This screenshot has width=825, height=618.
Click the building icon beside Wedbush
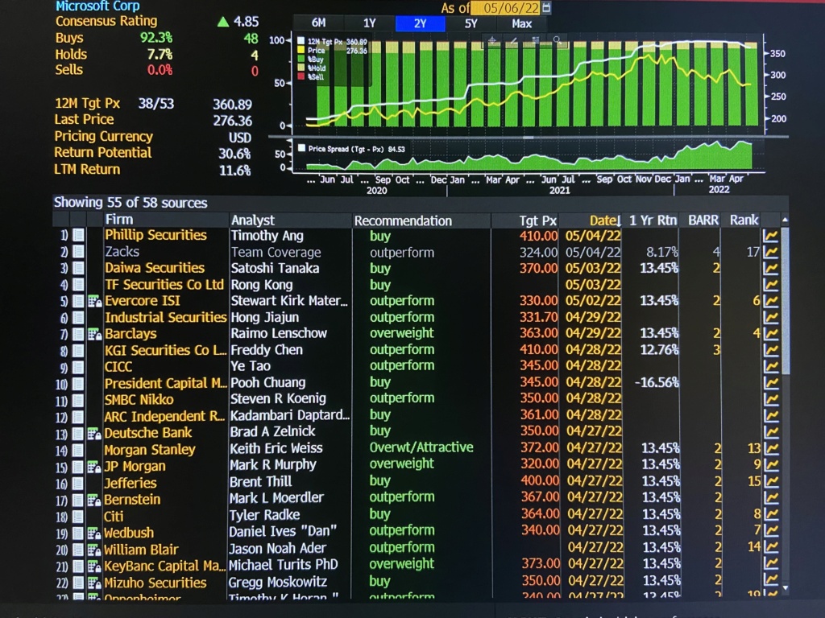[x=94, y=534]
